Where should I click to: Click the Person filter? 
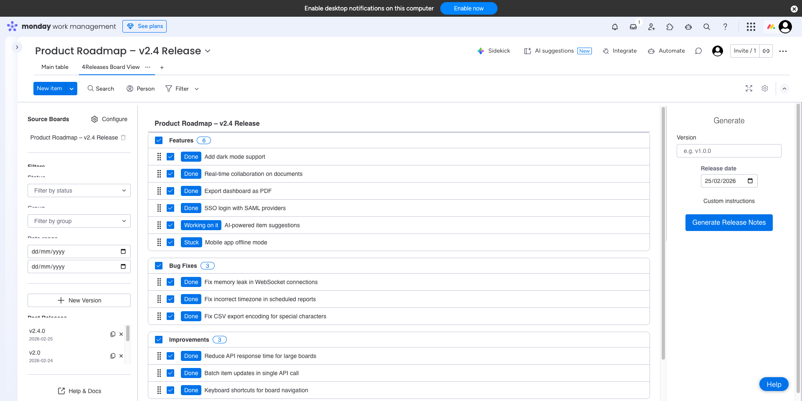pyautogui.click(x=141, y=89)
